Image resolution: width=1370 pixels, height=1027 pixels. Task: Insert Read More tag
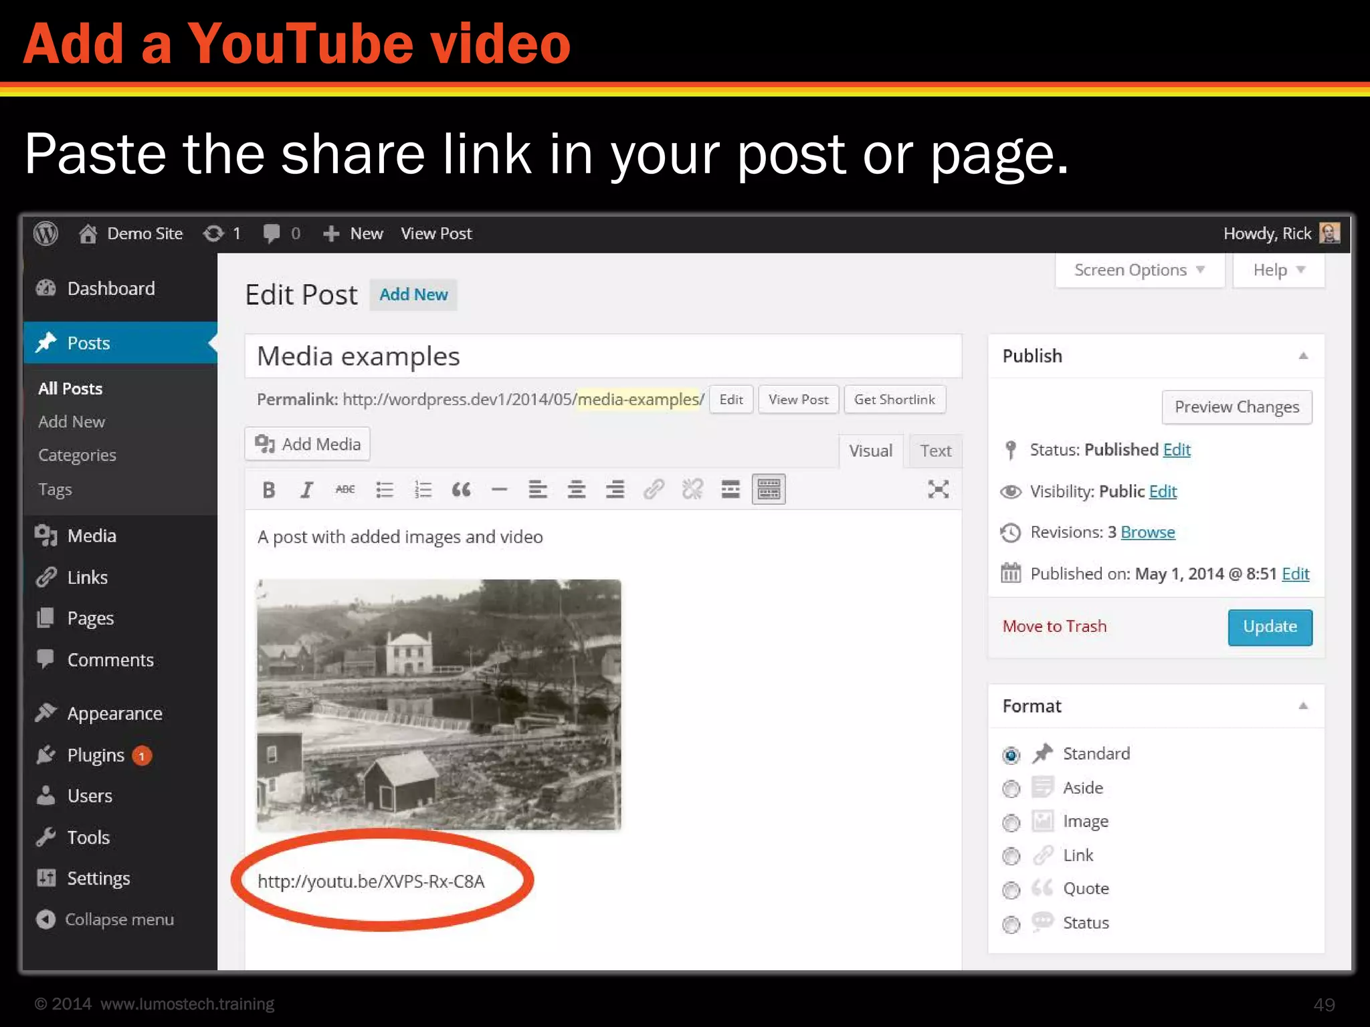pyautogui.click(x=730, y=490)
